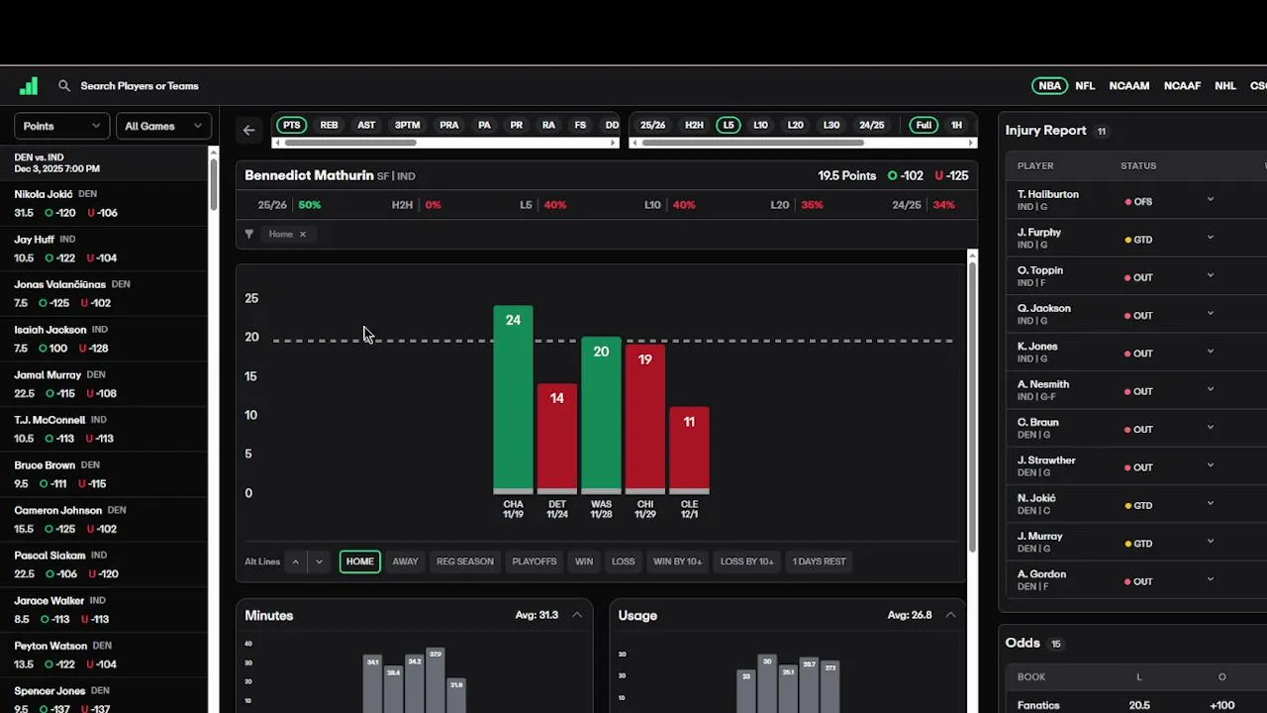The width and height of the screenshot is (1267, 713).
Task: Select the 3PTM stat pill
Action: pos(408,126)
